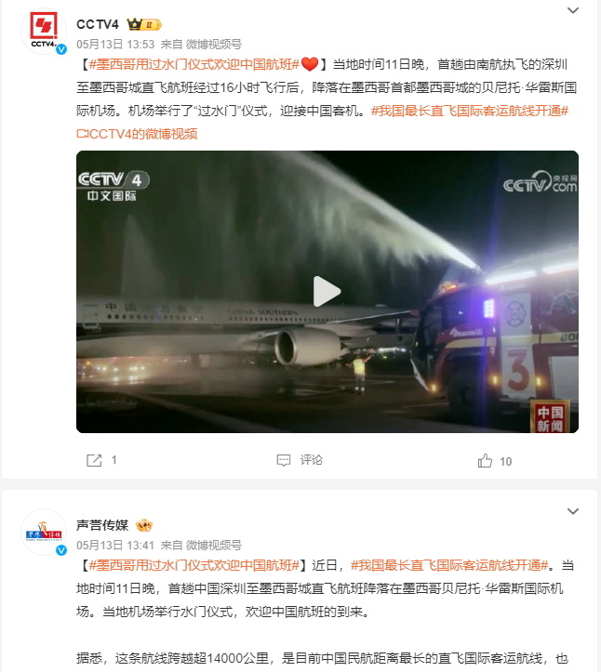Viewport: 601px width, 672px height.
Task: Open the 声营传媒 account name link
Action: point(102,525)
